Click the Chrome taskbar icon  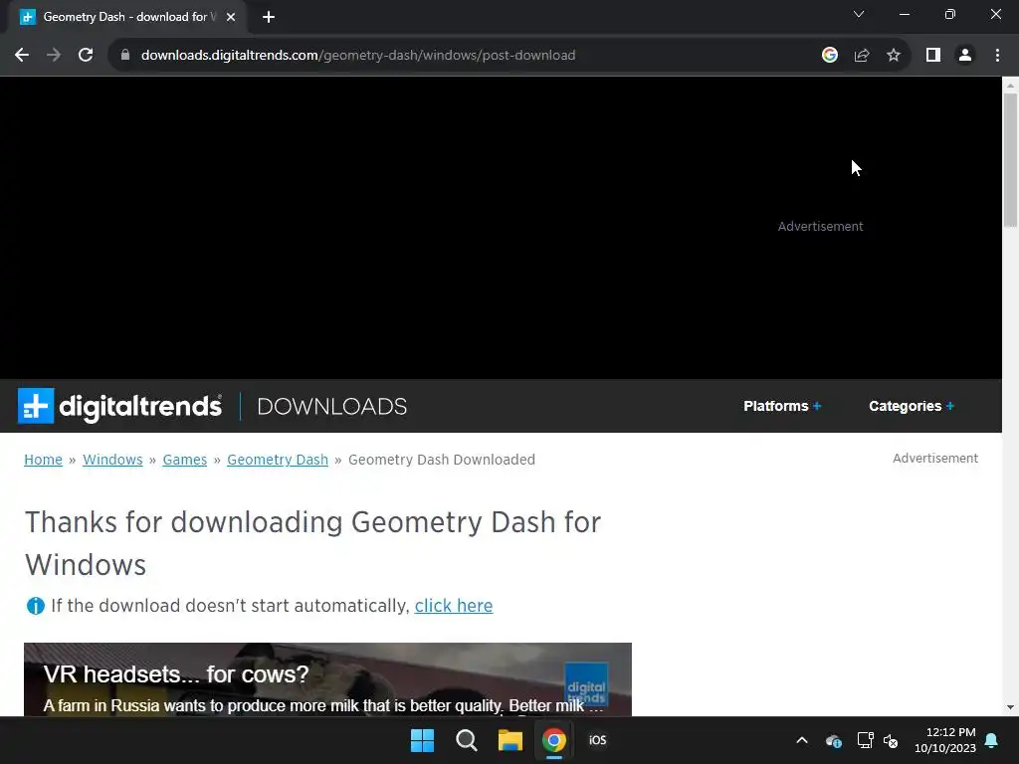553,740
